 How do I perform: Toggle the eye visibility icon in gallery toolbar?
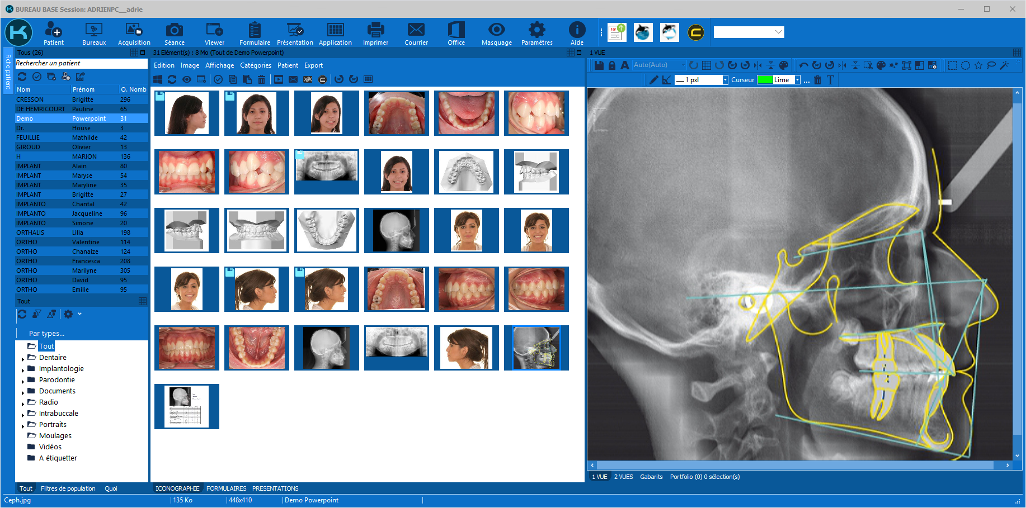(x=187, y=79)
